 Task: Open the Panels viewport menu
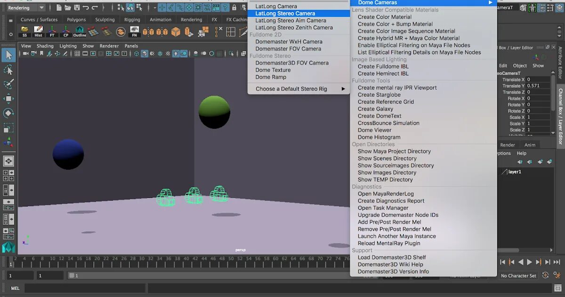131,46
